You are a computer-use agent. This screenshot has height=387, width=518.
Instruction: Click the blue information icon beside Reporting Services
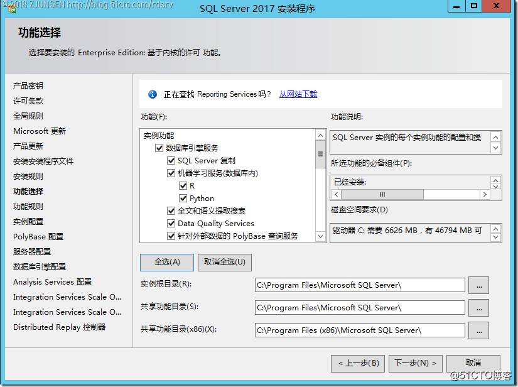click(153, 94)
